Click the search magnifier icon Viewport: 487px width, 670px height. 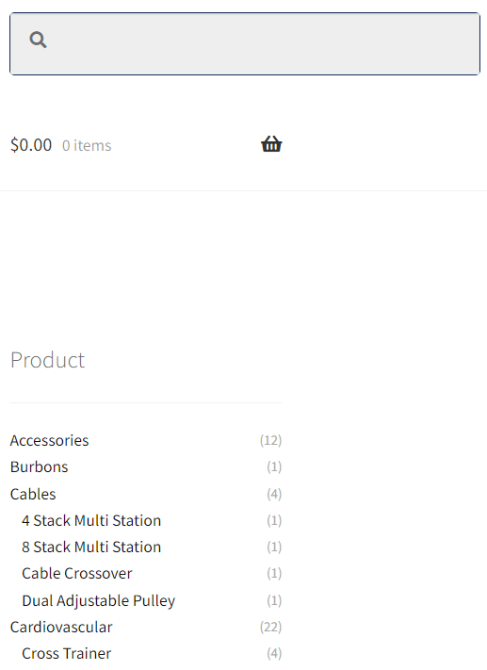[38, 40]
